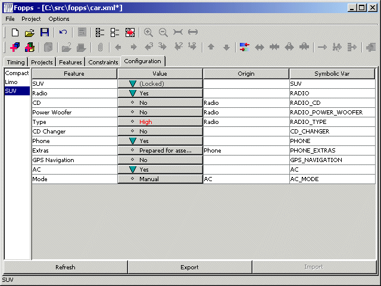Click the Refresh button
Image resolution: width=381 pixels, height=286 pixels.
tap(65, 267)
